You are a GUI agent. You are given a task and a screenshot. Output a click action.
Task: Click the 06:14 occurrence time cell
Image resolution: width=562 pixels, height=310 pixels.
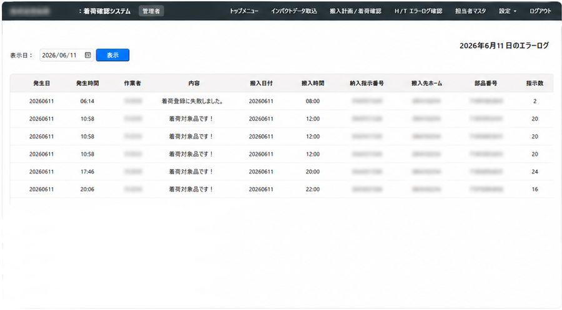87,101
